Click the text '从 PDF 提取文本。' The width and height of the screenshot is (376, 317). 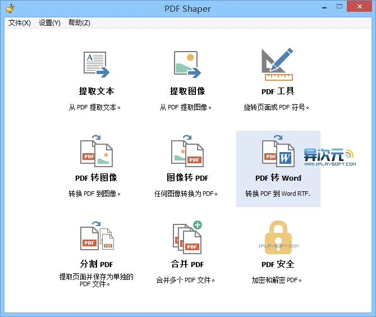[x=95, y=107]
